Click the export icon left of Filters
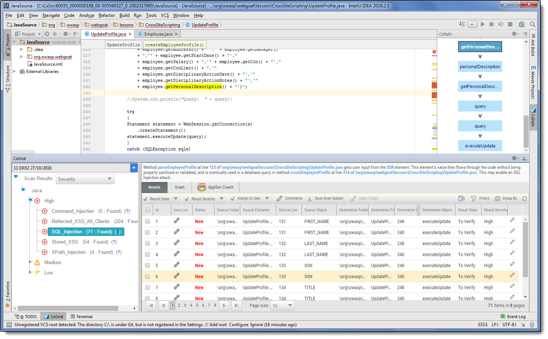548x339 pixels. 461,198
